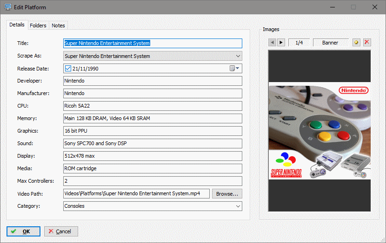Switch to the Details tab
The height and width of the screenshot is (243, 386).
17,25
